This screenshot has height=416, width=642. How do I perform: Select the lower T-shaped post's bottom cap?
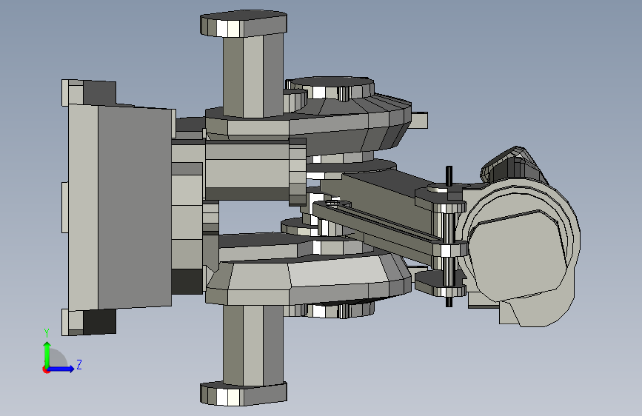click(243, 394)
